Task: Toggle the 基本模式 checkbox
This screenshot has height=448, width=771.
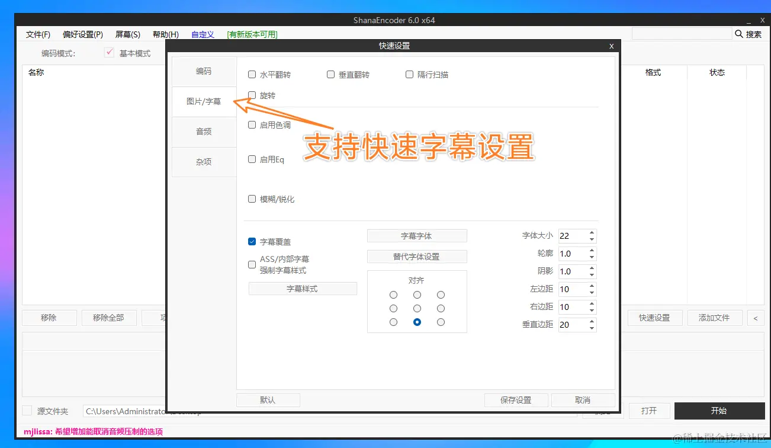Action: (109, 53)
